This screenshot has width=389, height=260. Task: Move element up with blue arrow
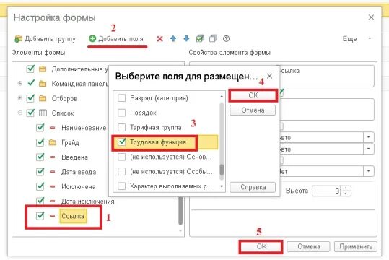click(x=173, y=38)
